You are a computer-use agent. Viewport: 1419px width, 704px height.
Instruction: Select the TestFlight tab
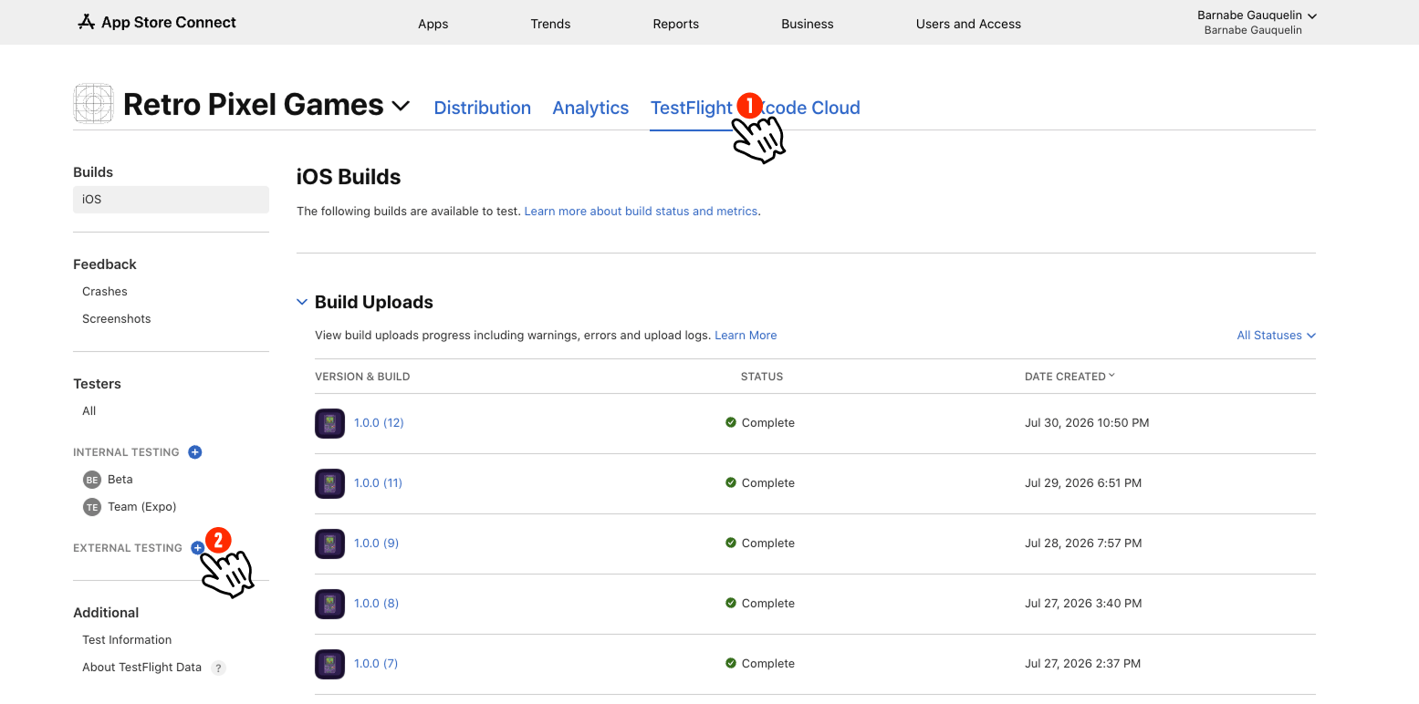[691, 108]
